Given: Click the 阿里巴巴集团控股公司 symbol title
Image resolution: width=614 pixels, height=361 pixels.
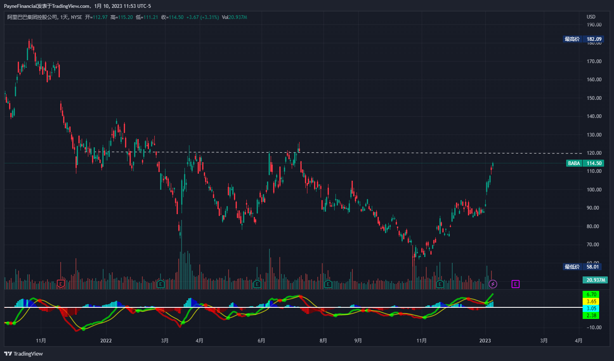Looking at the screenshot, I should point(33,17).
